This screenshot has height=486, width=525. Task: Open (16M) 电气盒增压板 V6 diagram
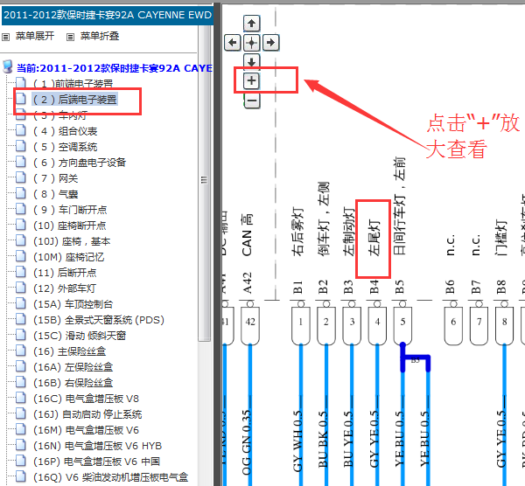pyautogui.click(x=86, y=430)
